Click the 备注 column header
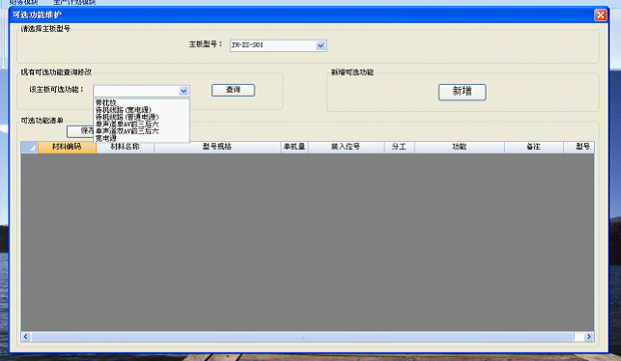The width and height of the screenshot is (621, 361). coord(534,148)
